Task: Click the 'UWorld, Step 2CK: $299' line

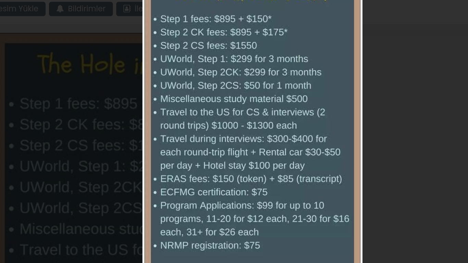Action: pos(241,73)
